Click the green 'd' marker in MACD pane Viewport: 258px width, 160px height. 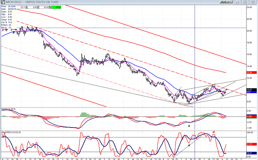click(189, 126)
